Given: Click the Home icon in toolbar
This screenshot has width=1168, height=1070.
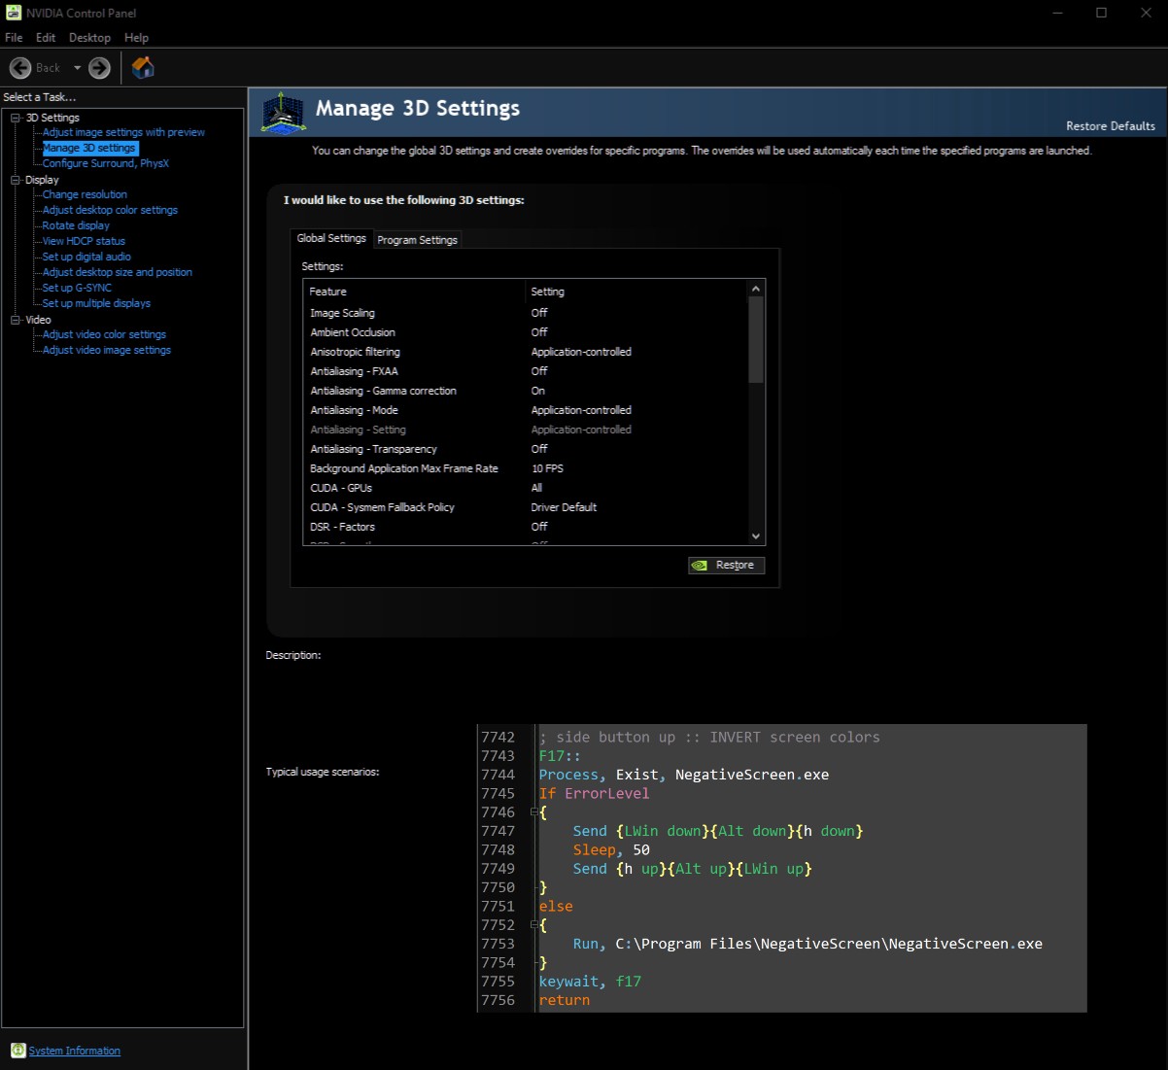Looking at the screenshot, I should pos(143,68).
